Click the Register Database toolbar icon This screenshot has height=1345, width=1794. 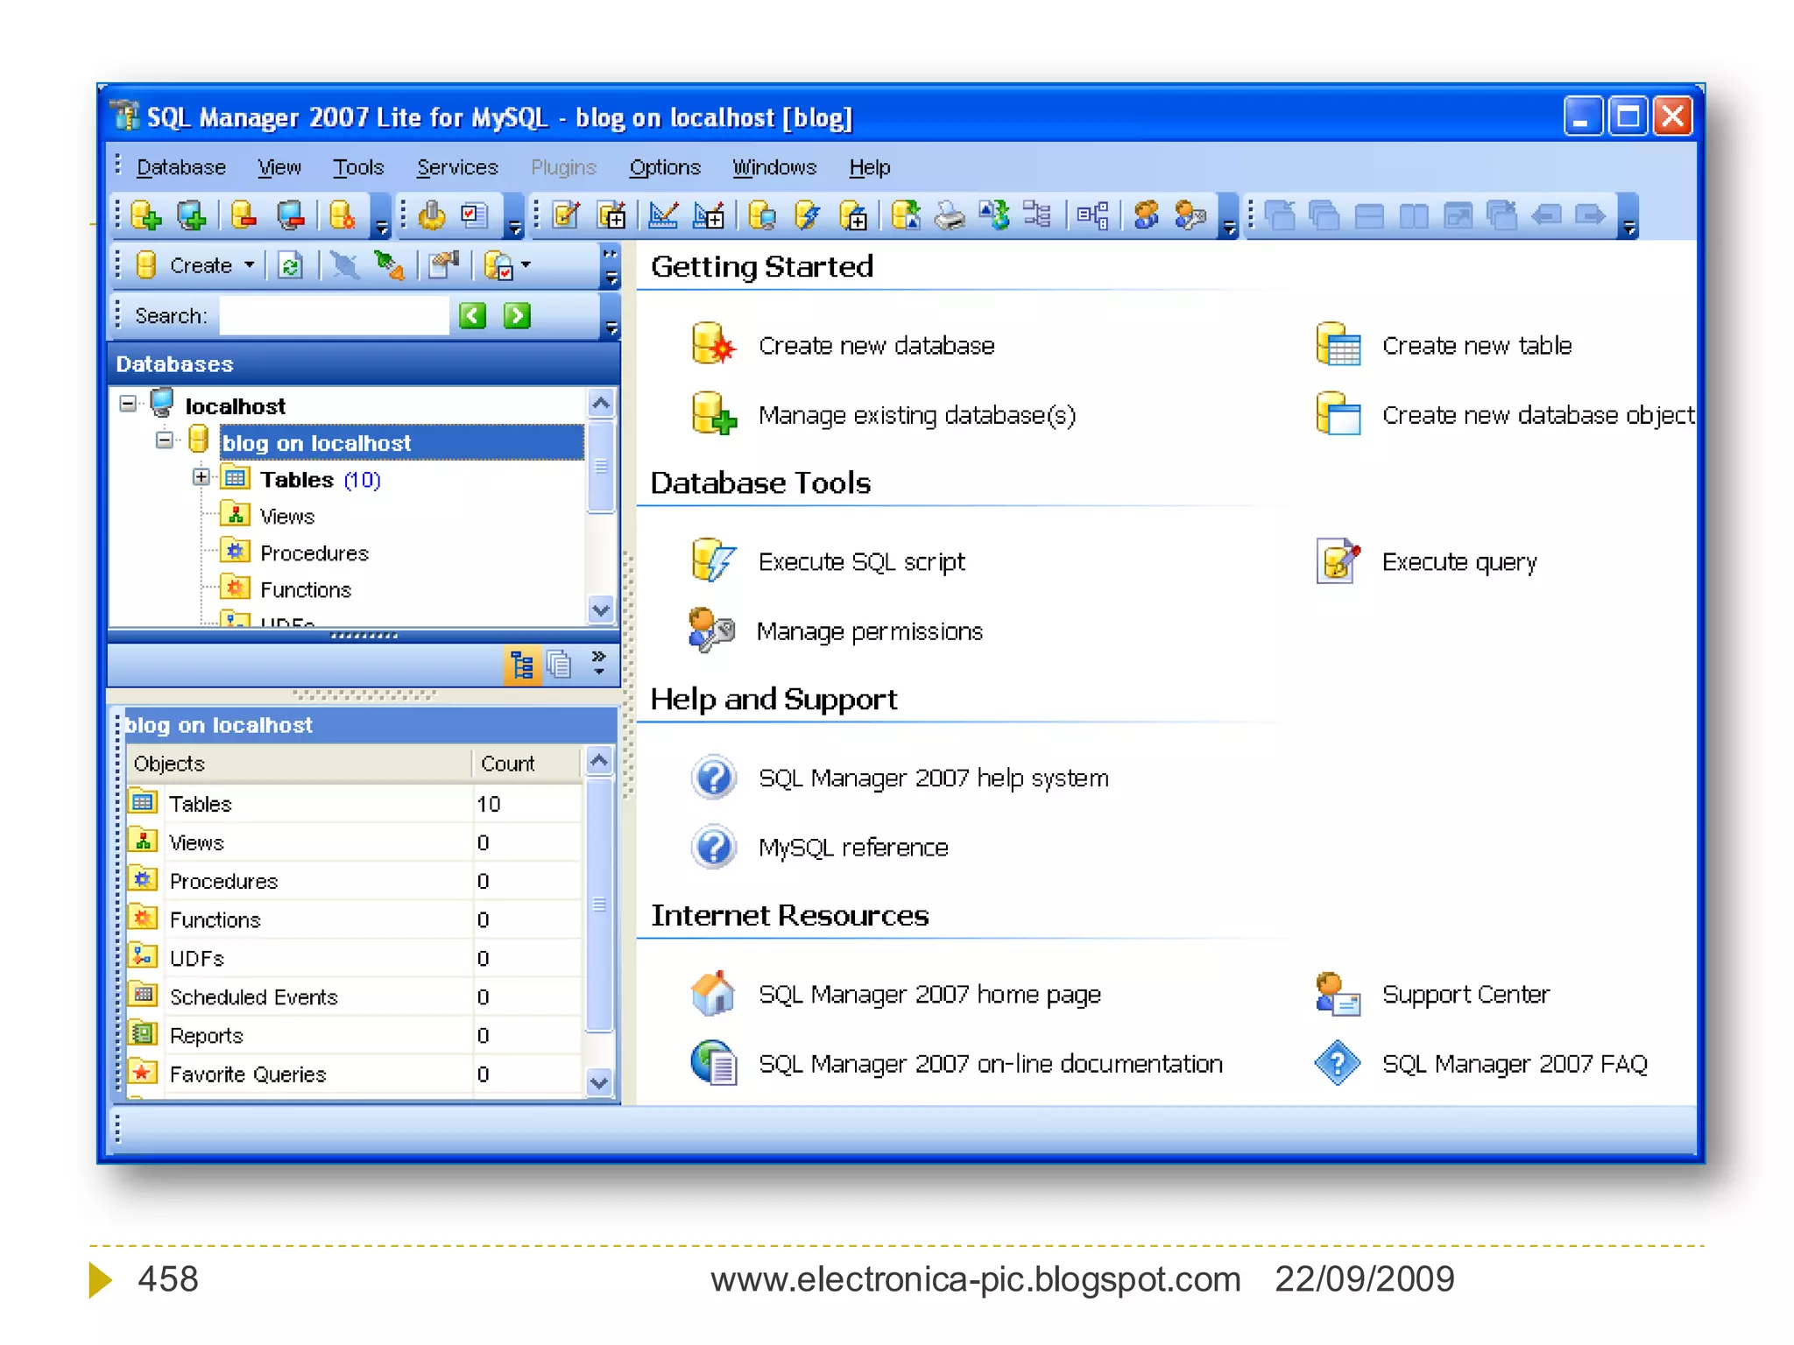(145, 215)
